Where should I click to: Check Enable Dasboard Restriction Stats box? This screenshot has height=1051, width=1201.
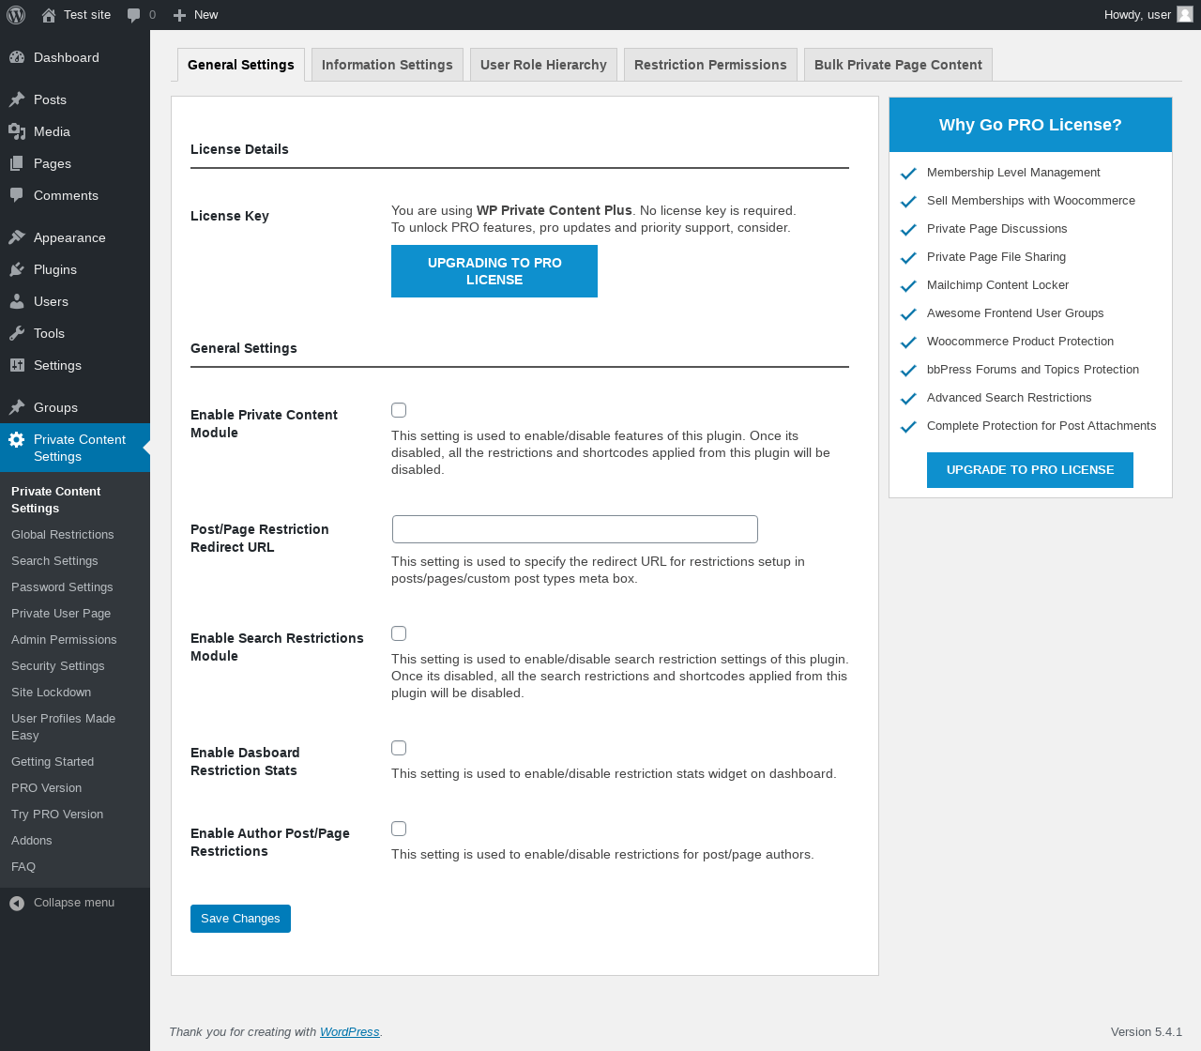pyautogui.click(x=399, y=748)
